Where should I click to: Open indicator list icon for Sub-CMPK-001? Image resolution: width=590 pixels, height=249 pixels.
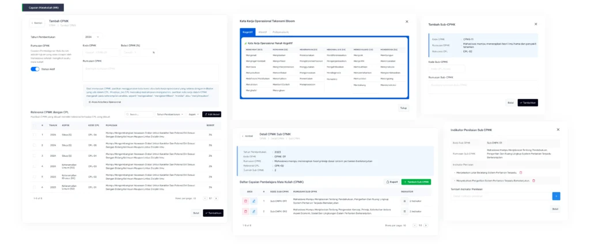(x=404, y=201)
